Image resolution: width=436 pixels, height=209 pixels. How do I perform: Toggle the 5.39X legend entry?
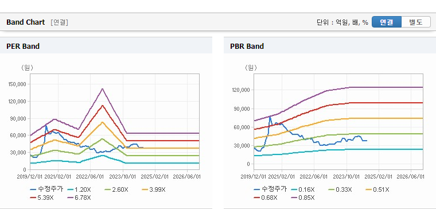42,198
